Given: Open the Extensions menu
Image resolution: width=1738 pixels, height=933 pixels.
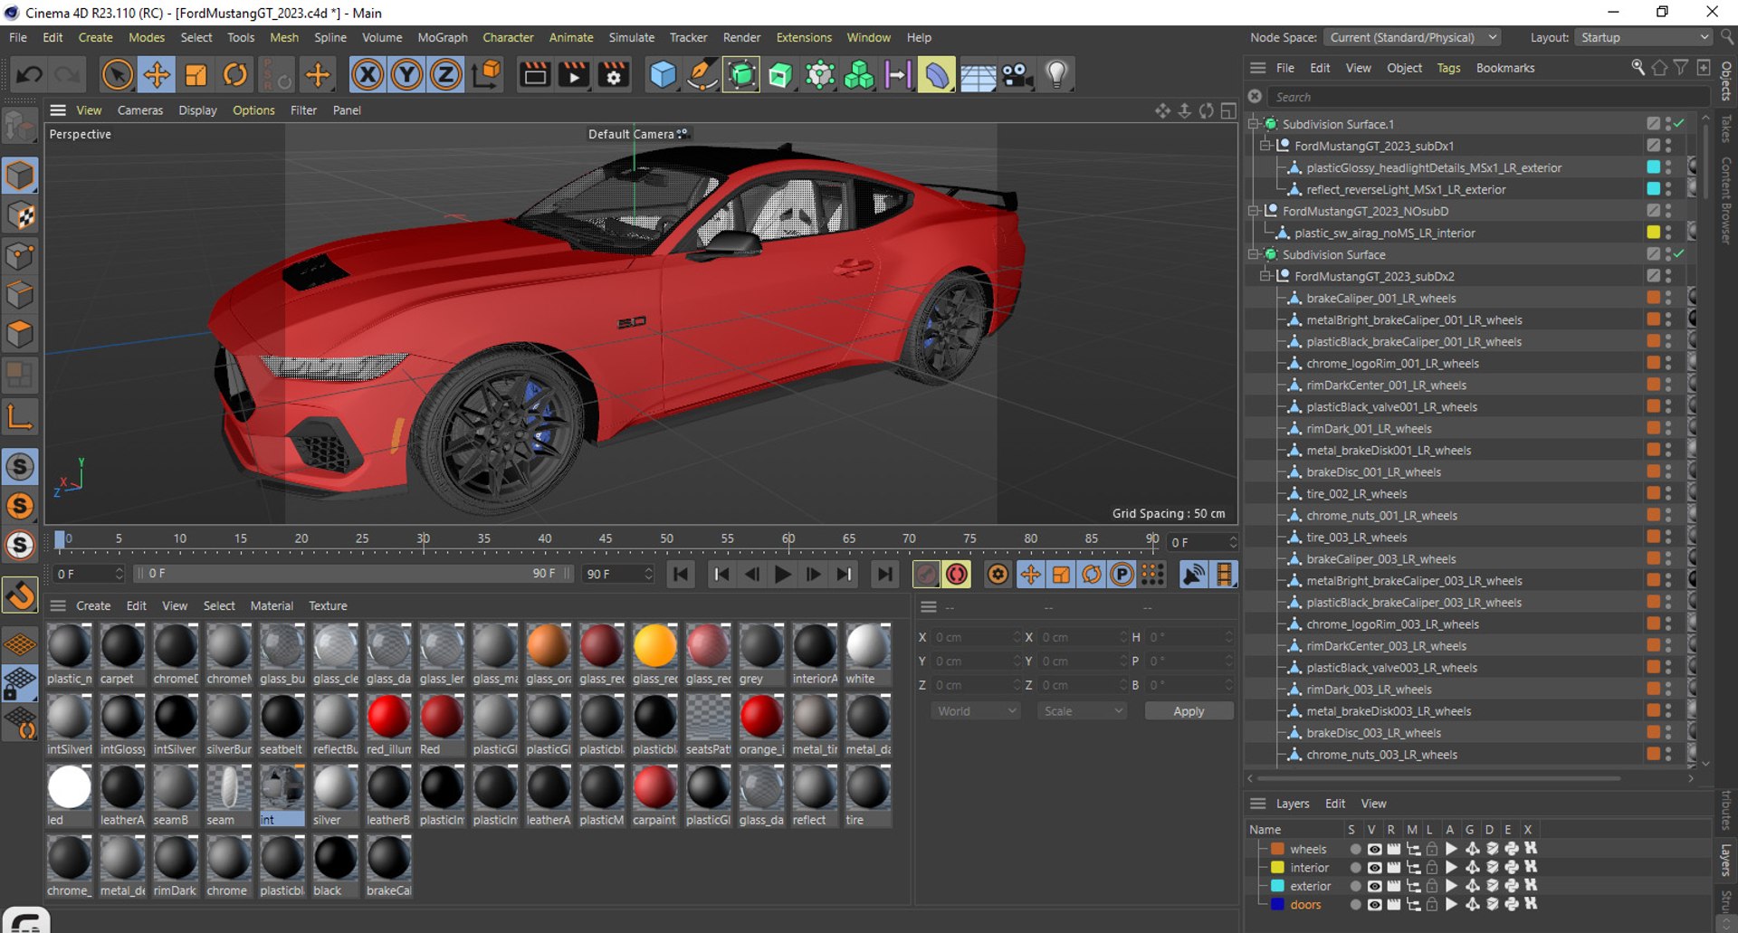Looking at the screenshot, I should [804, 37].
